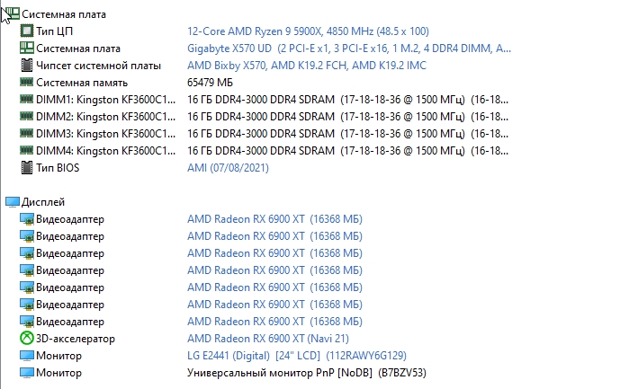Click the Тип BIOS chip icon

(x=26, y=168)
